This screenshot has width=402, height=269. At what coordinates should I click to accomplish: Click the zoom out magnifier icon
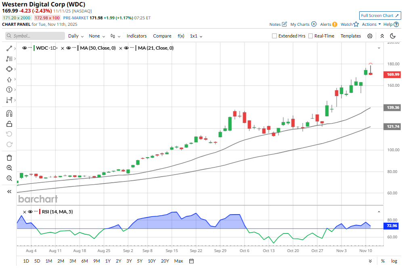[9, 178]
